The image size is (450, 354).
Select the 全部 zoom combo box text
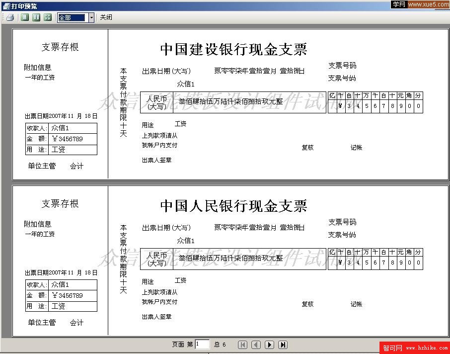(x=72, y=18)
